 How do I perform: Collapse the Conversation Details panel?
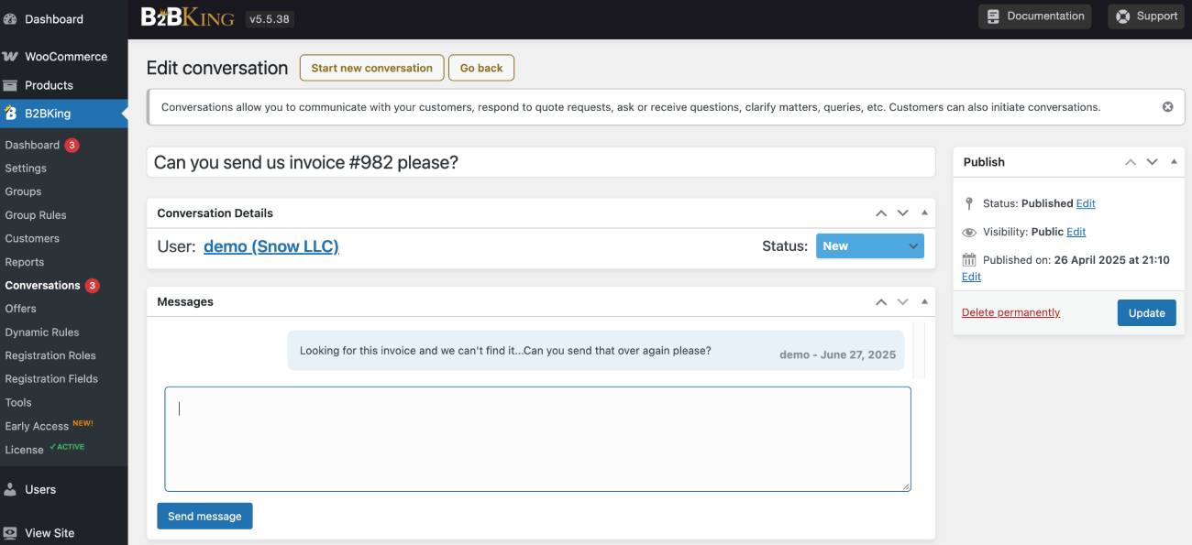(x=924, y=213)
